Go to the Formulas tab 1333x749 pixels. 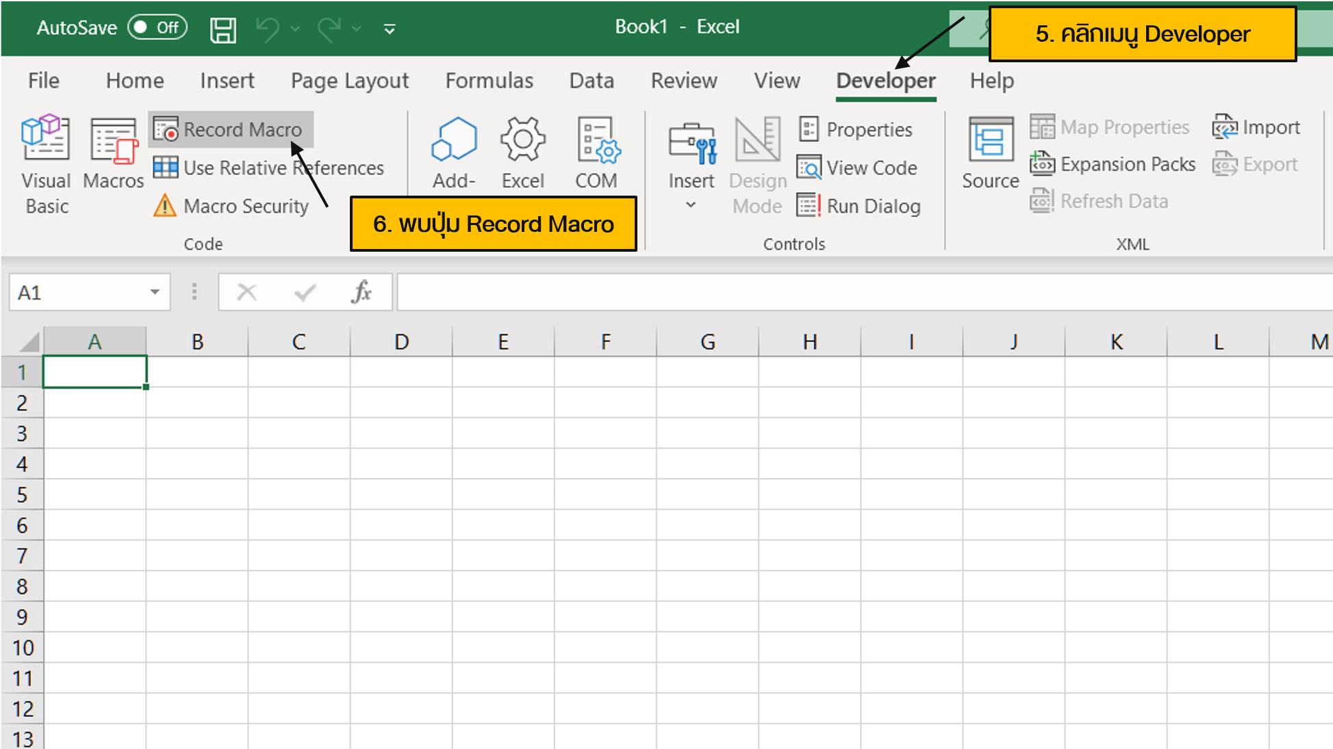490,81
